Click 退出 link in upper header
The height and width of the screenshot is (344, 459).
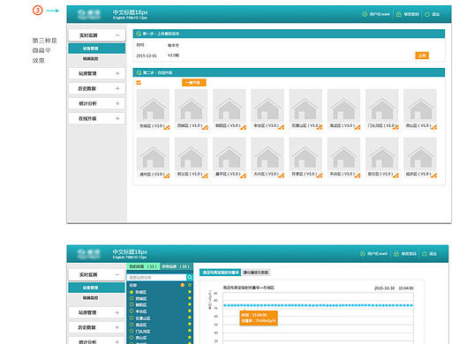point(436,14)
